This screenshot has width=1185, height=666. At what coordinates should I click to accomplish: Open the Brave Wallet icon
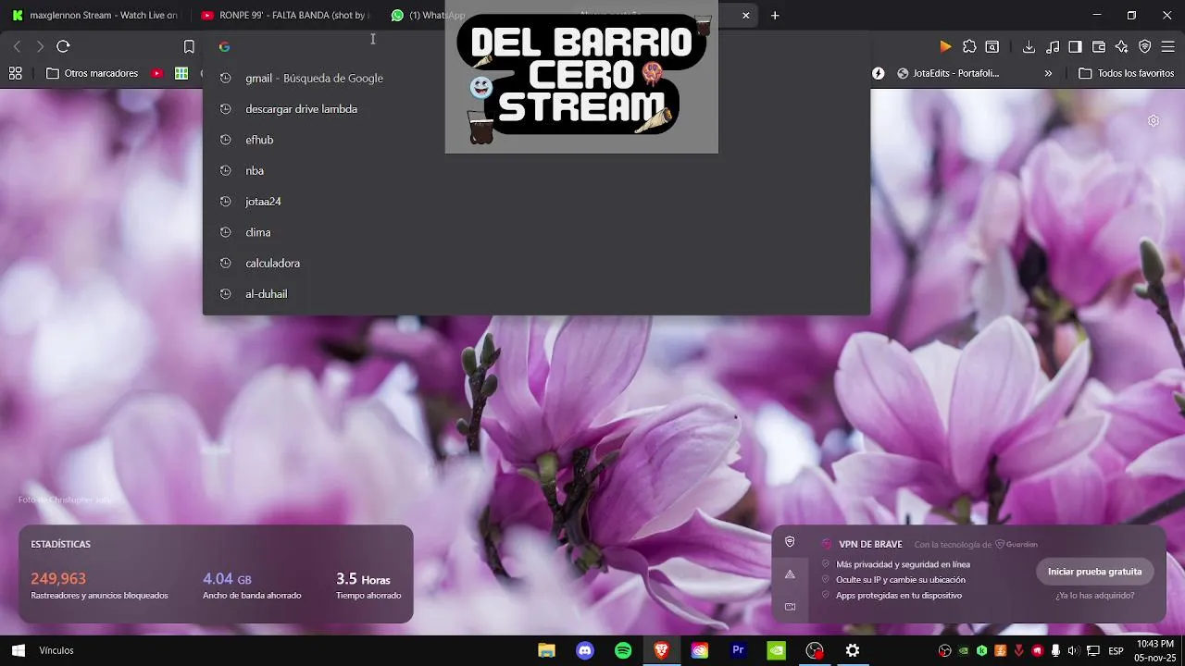click(1099, 46)
